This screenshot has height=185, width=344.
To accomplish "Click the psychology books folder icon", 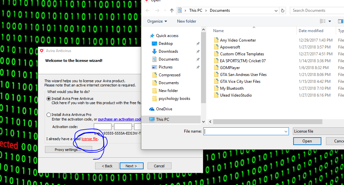I will 154,99.
